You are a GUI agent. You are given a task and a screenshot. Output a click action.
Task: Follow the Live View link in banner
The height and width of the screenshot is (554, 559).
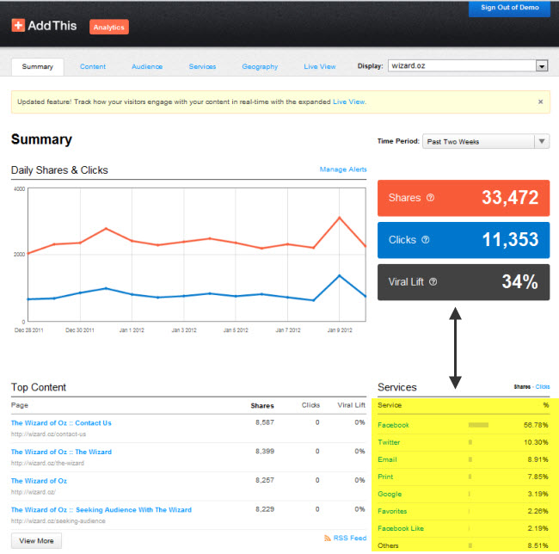[348, 102]
